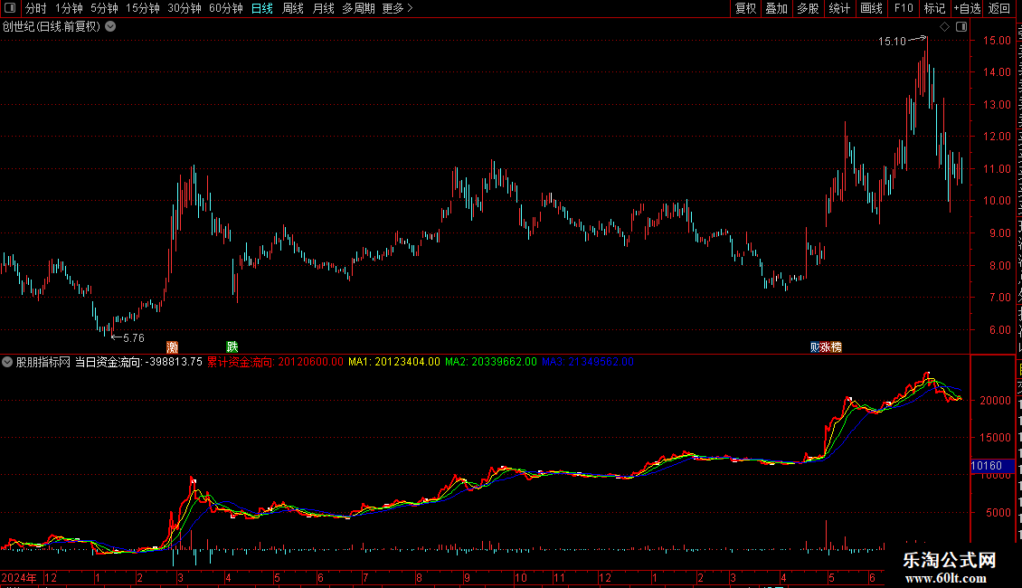1022x588 pixels.
Task: Click the 累计资金流向 value label
Action: (275, 362)
